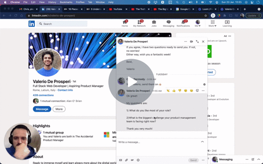Open the Notifications bell icon

tap(183, 24)
